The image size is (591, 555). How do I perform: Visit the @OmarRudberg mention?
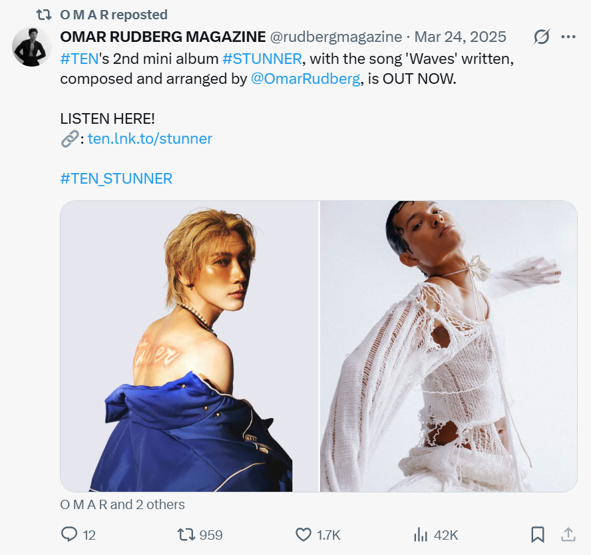(x=305, y=79)
